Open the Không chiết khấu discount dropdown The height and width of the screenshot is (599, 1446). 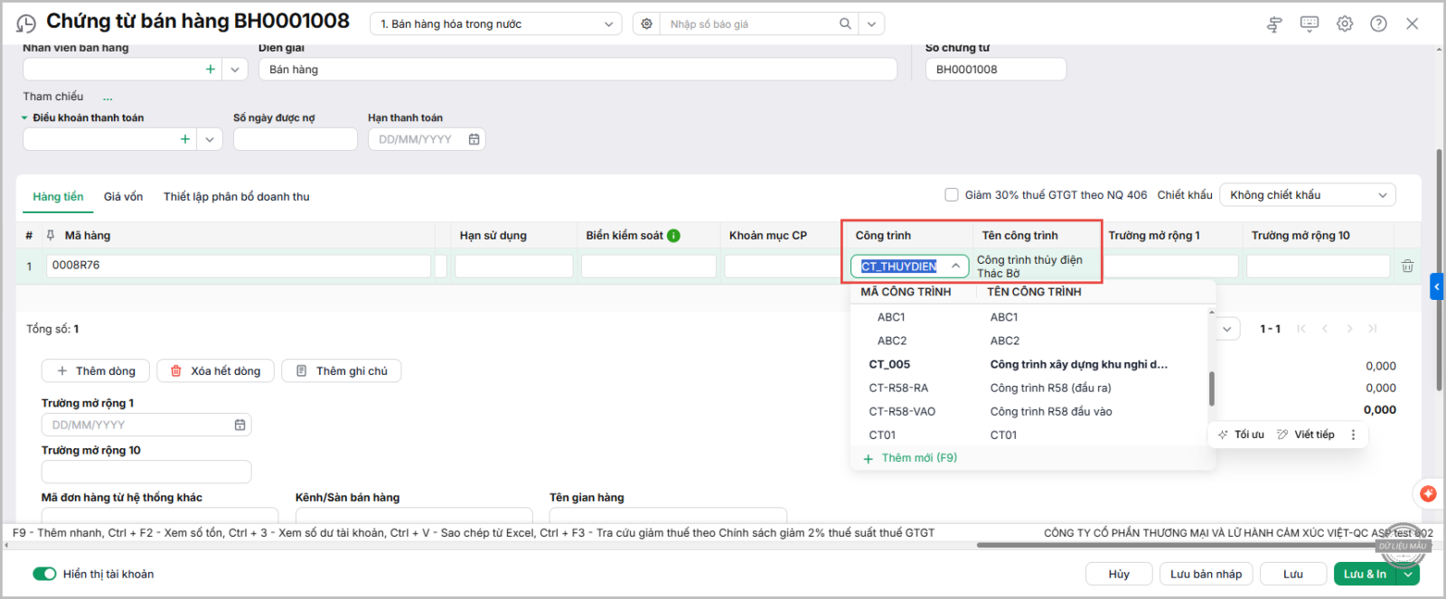coord(1308,195)
